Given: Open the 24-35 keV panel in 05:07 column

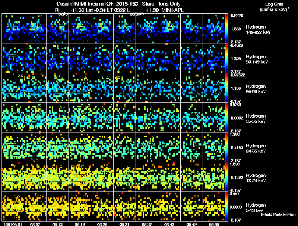Looking at the screenshot, I should (35, 147).
